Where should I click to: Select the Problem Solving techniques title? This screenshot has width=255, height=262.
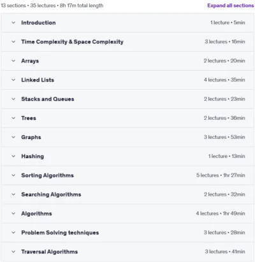coord(60,233)
